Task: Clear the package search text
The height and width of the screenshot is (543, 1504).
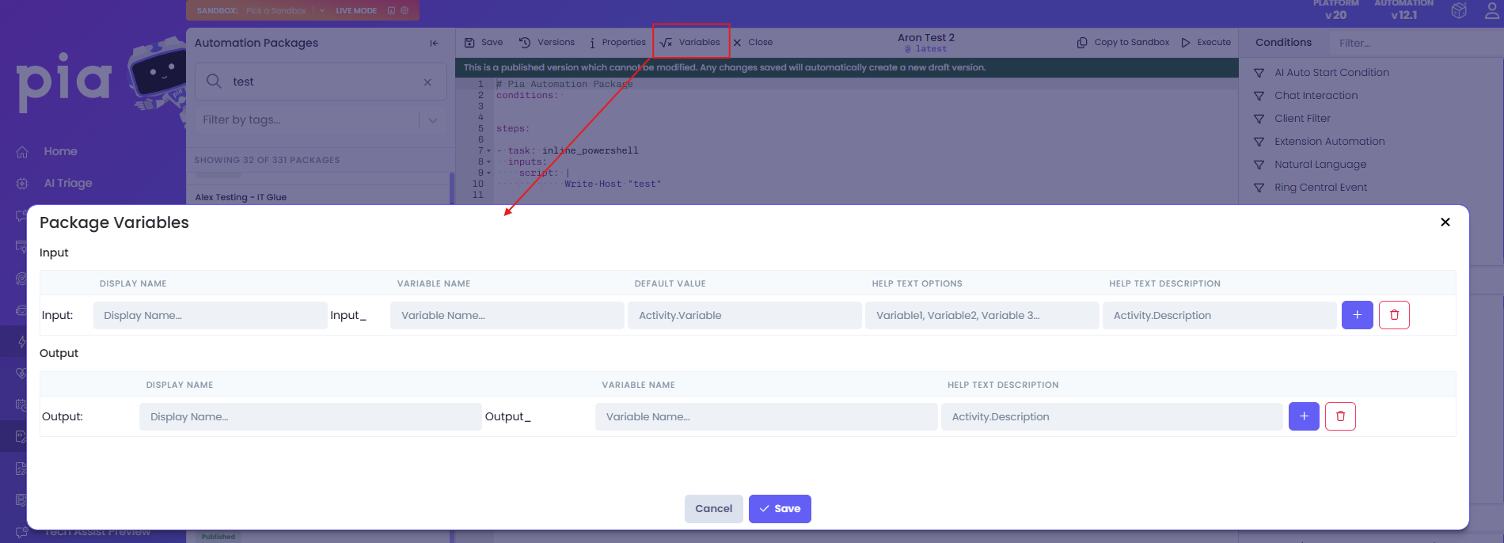Action: [x=427, y=82]
